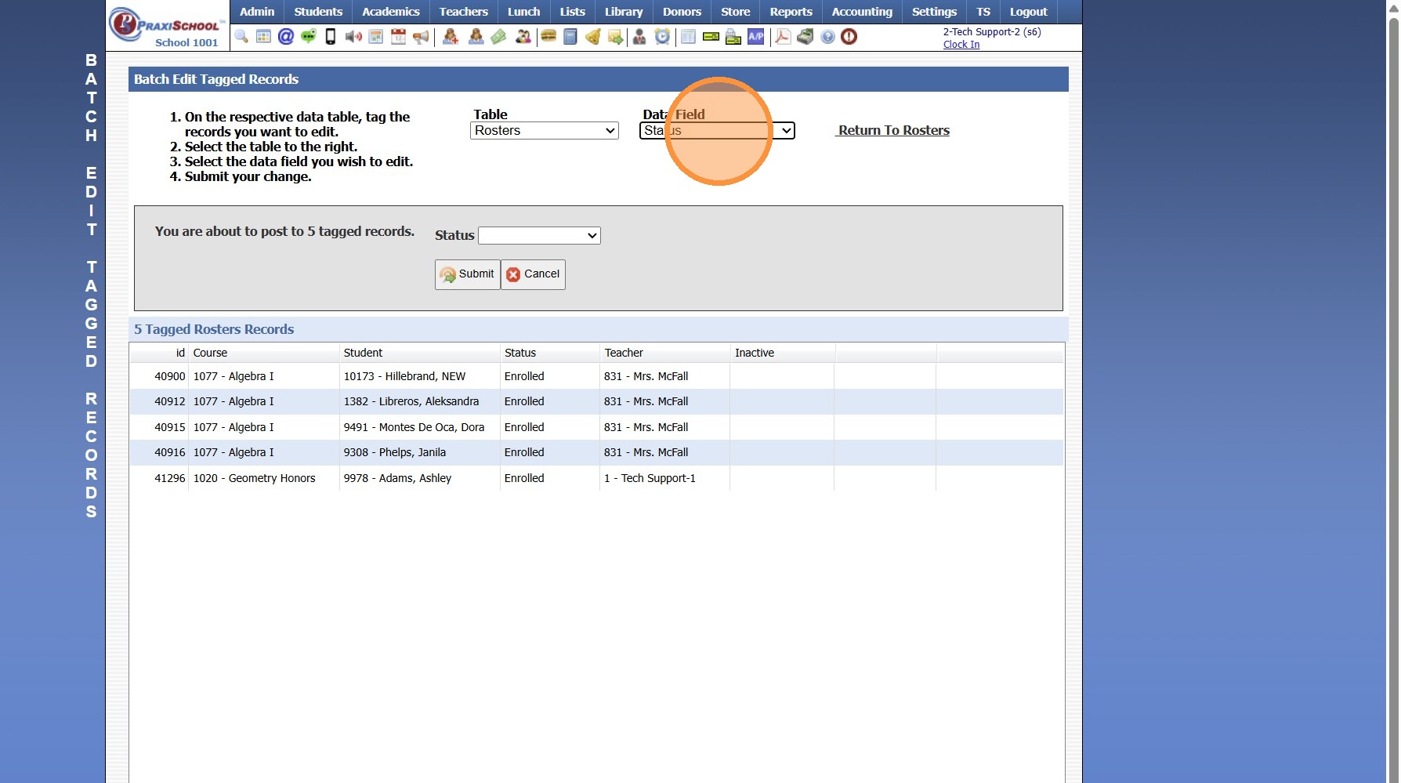Click the add student icon with plus
The height and width of the screenshot is (783, 1401).
point(451,37)
